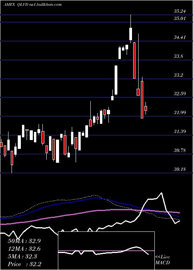Click the 34.41 price axis label
The height and width of the screenshot is (270, 193).
(x=180, y=37)
